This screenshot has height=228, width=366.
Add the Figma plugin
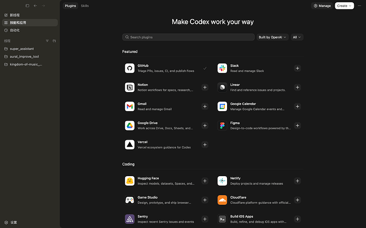[298, 125]
